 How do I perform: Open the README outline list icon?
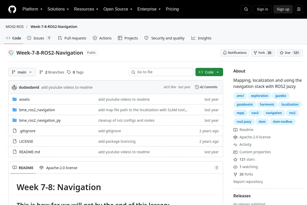[x=216, y=168]
